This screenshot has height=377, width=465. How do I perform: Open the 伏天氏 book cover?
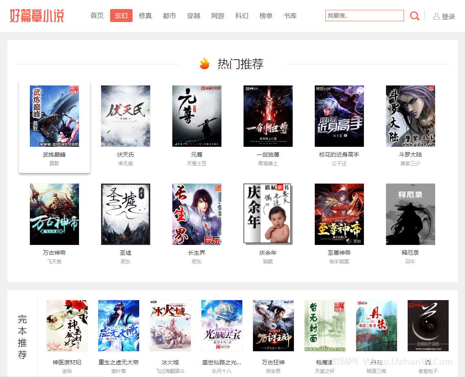[125, 116]
